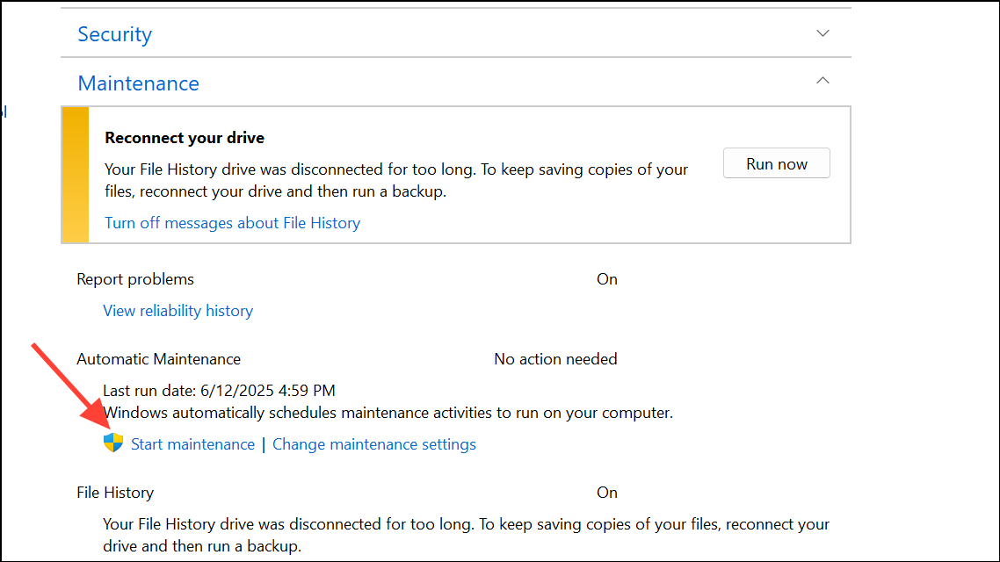
Task: Turn off messages about File History
Action: pos(232,223)
